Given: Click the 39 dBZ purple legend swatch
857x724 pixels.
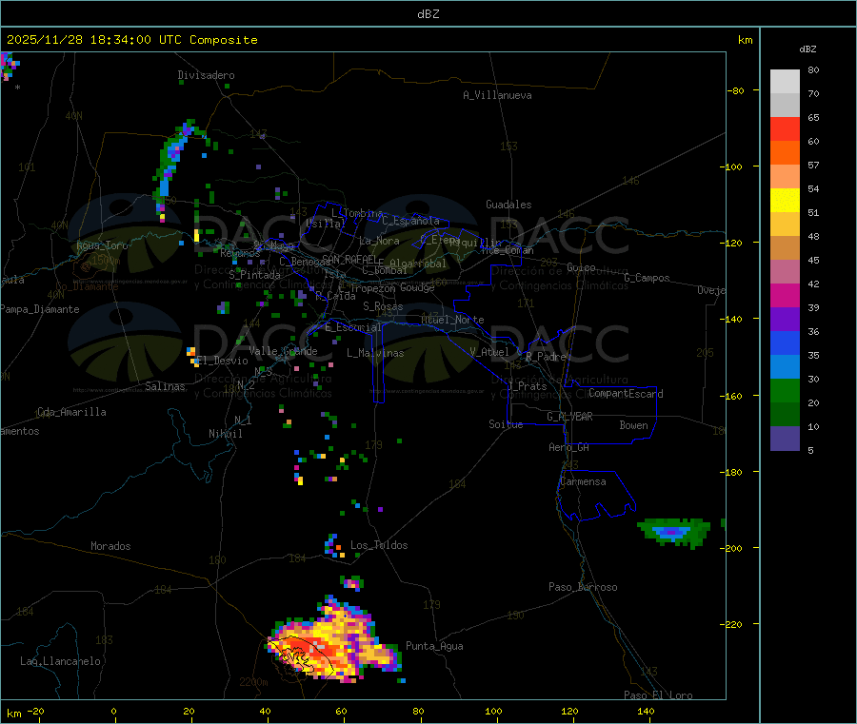Looking at the screenshot, I should click(x=785, y=320).
